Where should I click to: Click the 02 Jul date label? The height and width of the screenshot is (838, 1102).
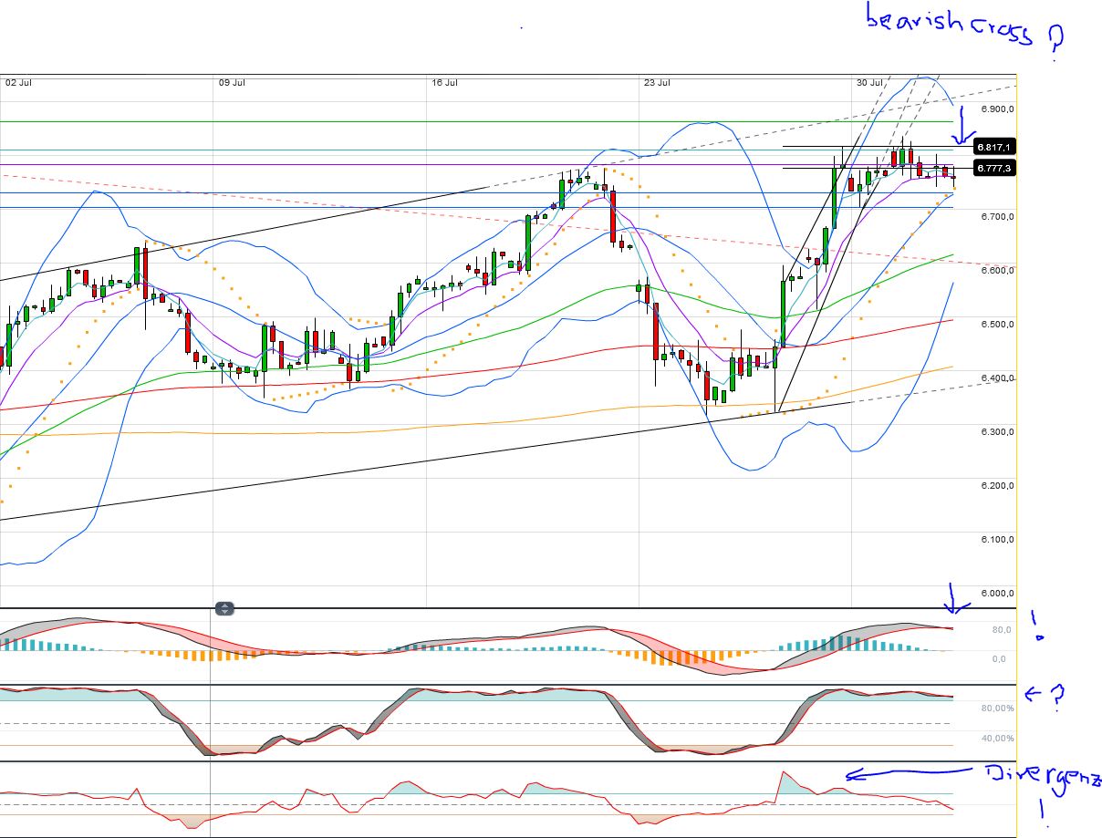tap(19, 83)
